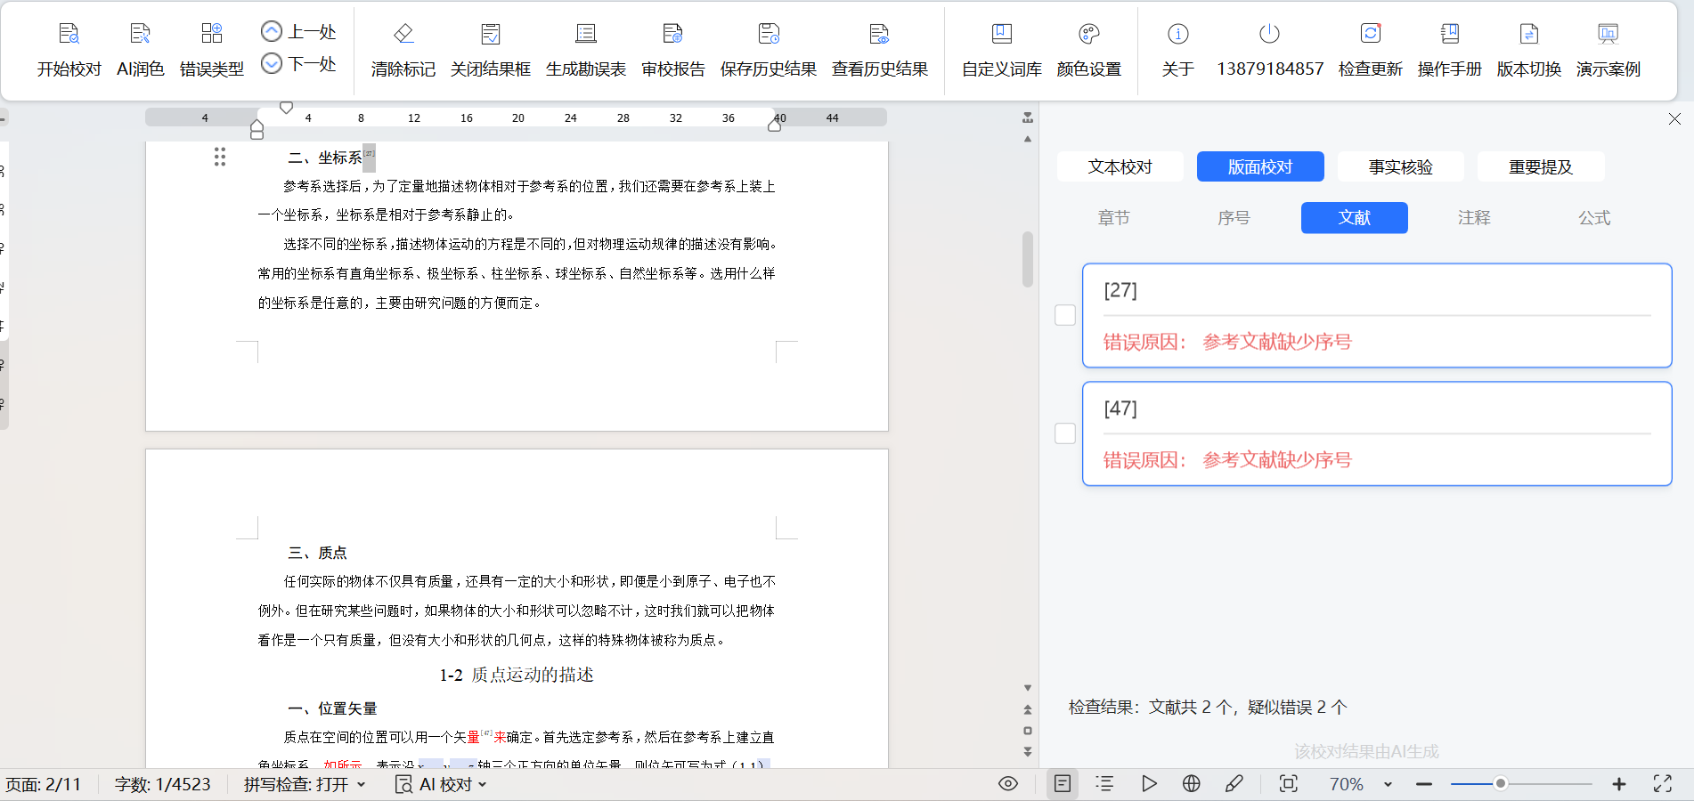The height and width of the screenshot is (801, 1694).
Task: Open the 操作手册 operation manual
Action: pyautogui.click(x=1449, y=50)
